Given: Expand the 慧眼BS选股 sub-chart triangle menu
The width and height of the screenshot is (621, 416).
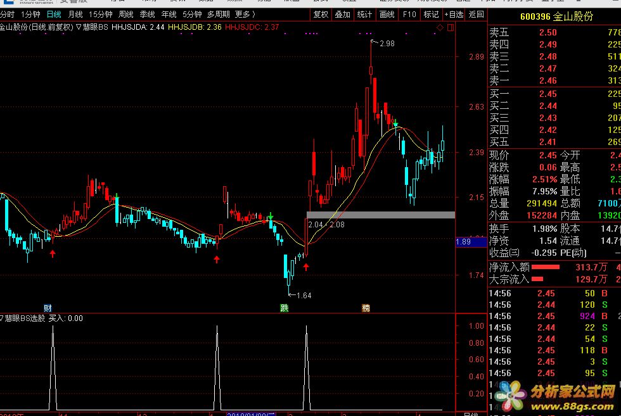Looking at the screenshot, I should click(x=1, y=318).
